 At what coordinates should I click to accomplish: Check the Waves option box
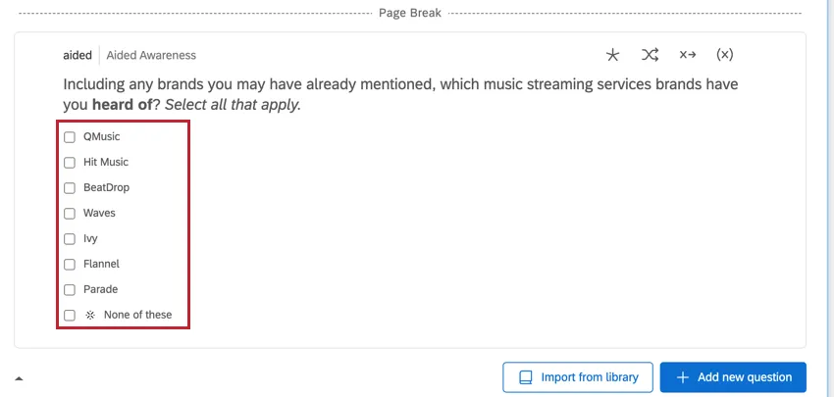70,214
